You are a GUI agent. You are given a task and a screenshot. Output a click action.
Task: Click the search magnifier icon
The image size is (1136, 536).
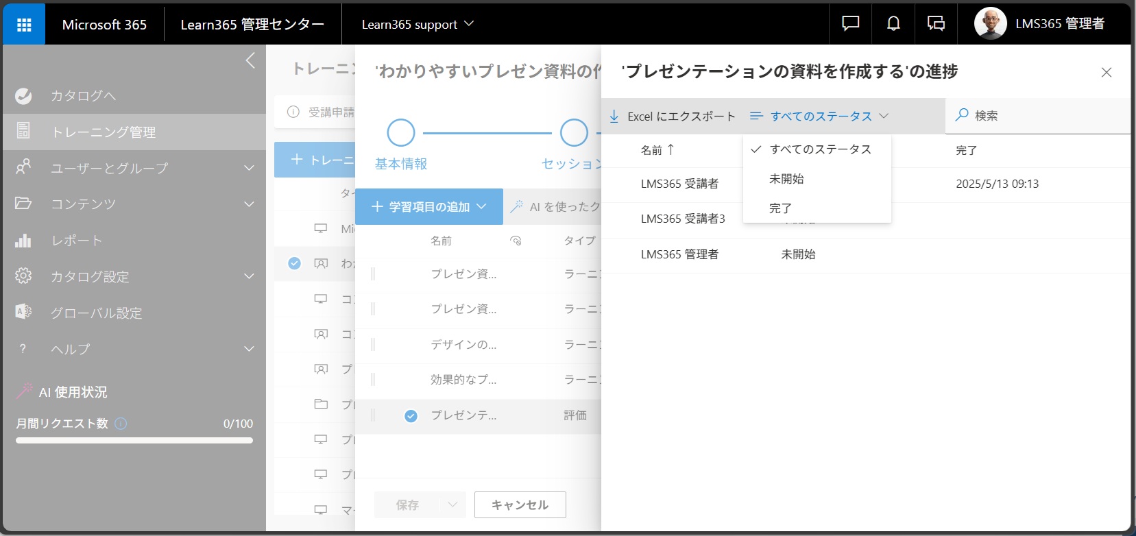tap(962, 115)
